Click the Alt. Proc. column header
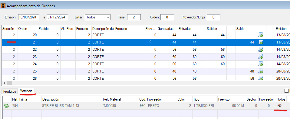 click(x=68, y=29)
